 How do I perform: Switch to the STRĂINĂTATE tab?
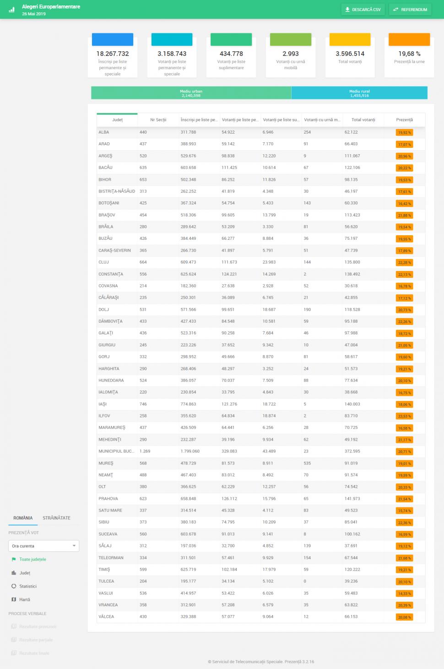tap(55, 518)
